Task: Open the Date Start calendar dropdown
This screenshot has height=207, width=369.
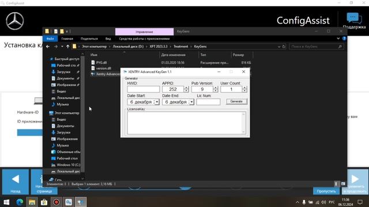Action: 157,102
